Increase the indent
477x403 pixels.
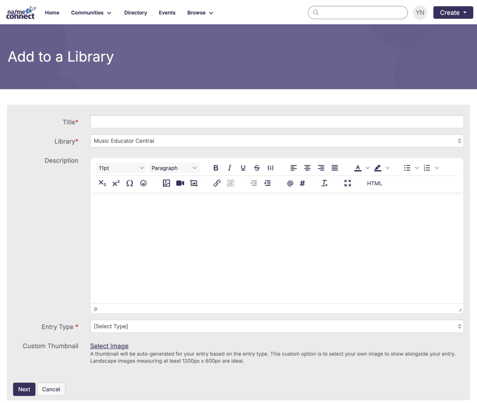(x=268, y=183)
